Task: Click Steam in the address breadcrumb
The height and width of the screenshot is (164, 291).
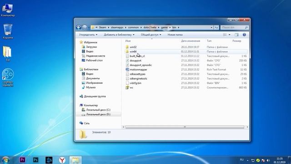Action: coord(102,27)
